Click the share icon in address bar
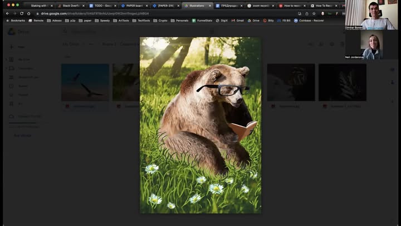The width and height of the screenshot is (401, 226). pos(307,13)
